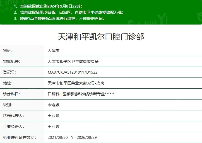Click the 登记号 label

point(10,72)
